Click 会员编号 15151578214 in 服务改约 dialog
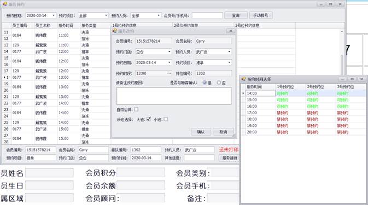Screen dimensions: 368x205 (154, 41)
